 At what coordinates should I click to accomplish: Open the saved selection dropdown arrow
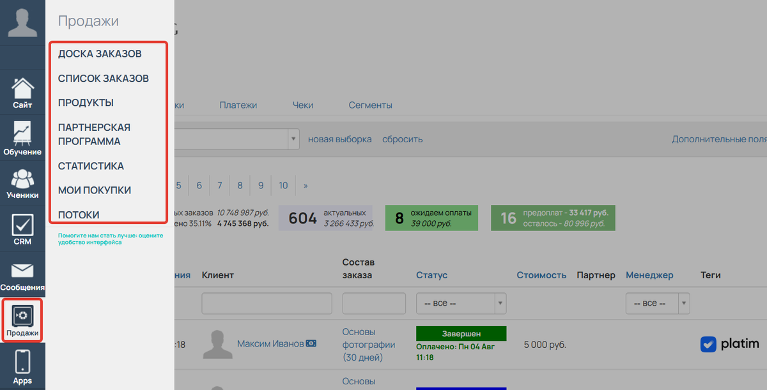(294, 139)
